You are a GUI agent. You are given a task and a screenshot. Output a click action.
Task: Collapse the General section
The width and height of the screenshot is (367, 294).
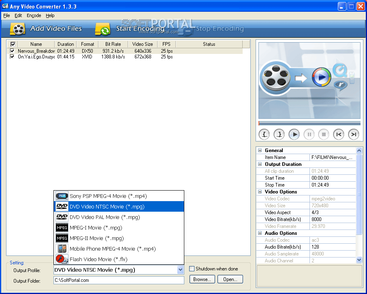(x=260, y=150)
